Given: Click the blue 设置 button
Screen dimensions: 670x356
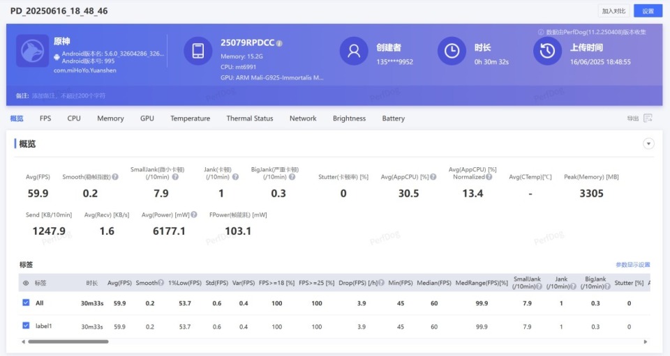Looking at the screenshot, I should tap(648, 11).
